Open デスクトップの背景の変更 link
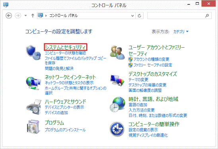This screenshot has height=149, width=218. coord(147,85)
